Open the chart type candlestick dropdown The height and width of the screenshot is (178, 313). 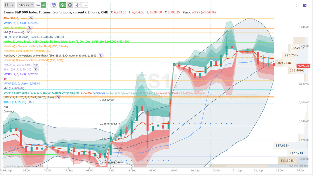pos(9,5)
